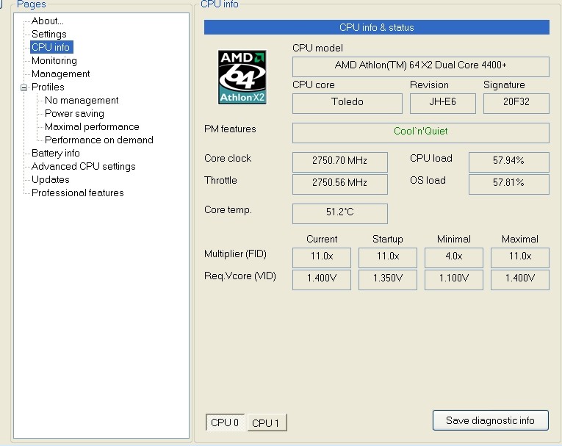
Task: Click the 2750.56 MHz throttle value
Action: [340, 184]
